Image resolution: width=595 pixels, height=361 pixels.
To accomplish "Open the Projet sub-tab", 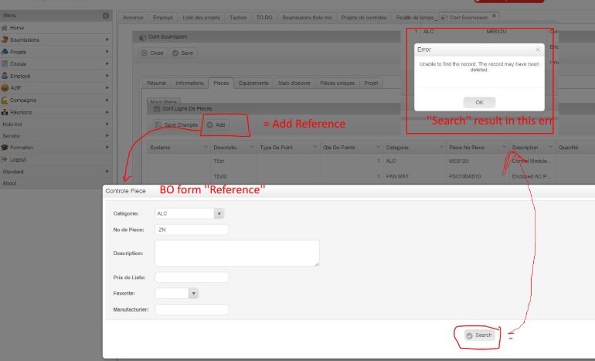I will (x=371, y=83).
